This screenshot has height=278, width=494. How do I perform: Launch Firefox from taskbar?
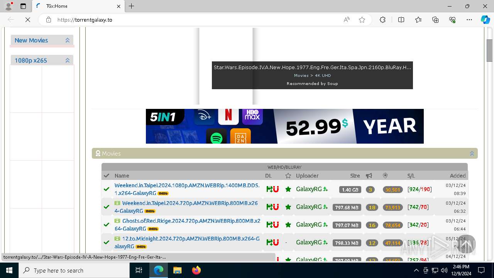coord(196,270)
